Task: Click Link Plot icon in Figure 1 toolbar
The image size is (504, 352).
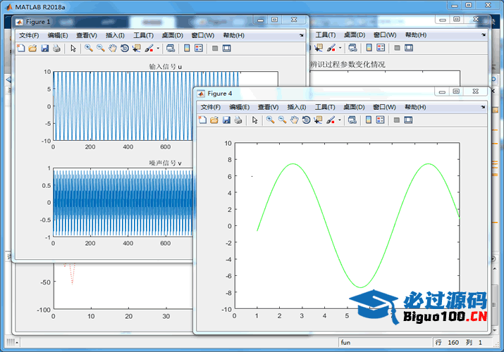Action: click(171, 49)
